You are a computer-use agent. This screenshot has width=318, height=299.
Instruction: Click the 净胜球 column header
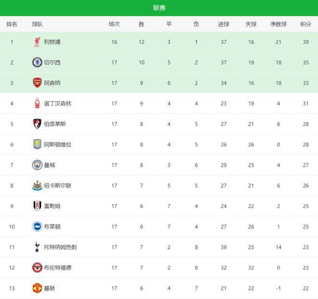pyautogui.click(x=278, y=25)
